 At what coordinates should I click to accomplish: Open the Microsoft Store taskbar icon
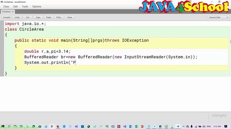pyautogui.click(x=34, y=126)
